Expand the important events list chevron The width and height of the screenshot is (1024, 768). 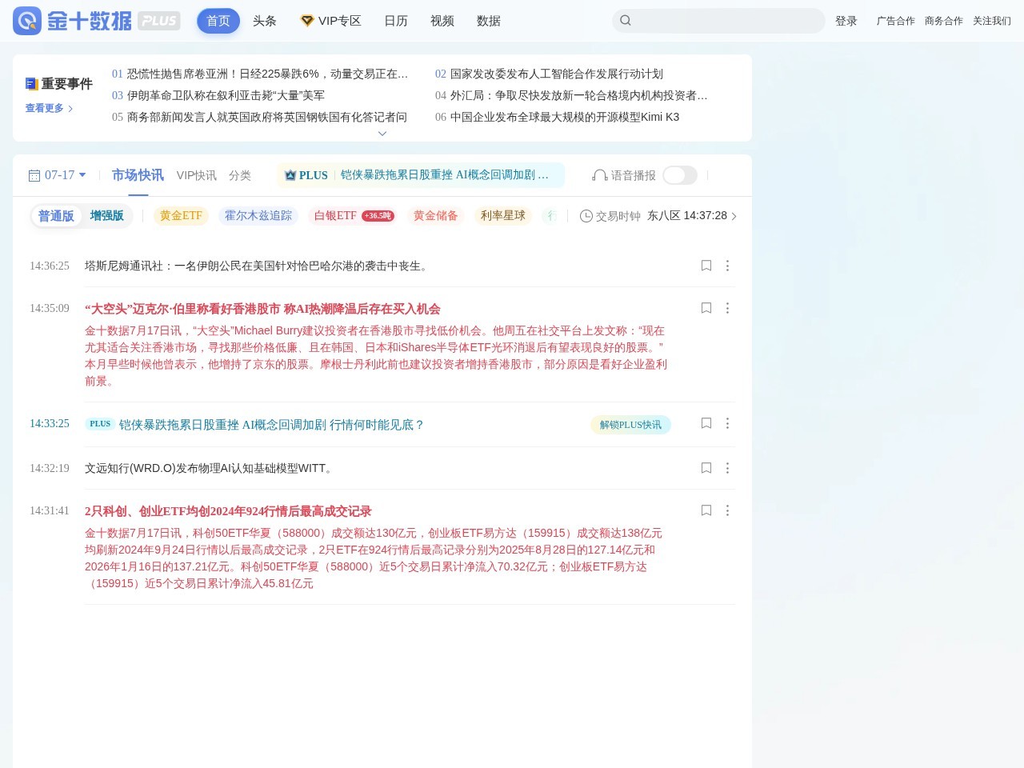[382, 134]
